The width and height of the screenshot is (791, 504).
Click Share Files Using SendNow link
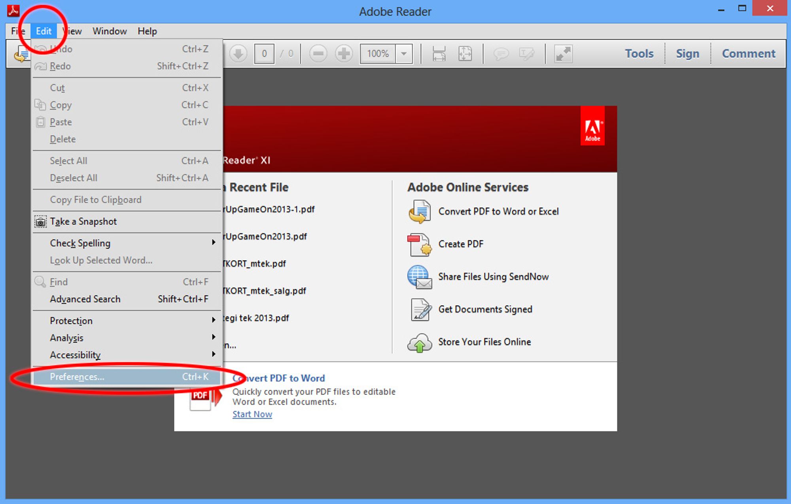point(493,277)
